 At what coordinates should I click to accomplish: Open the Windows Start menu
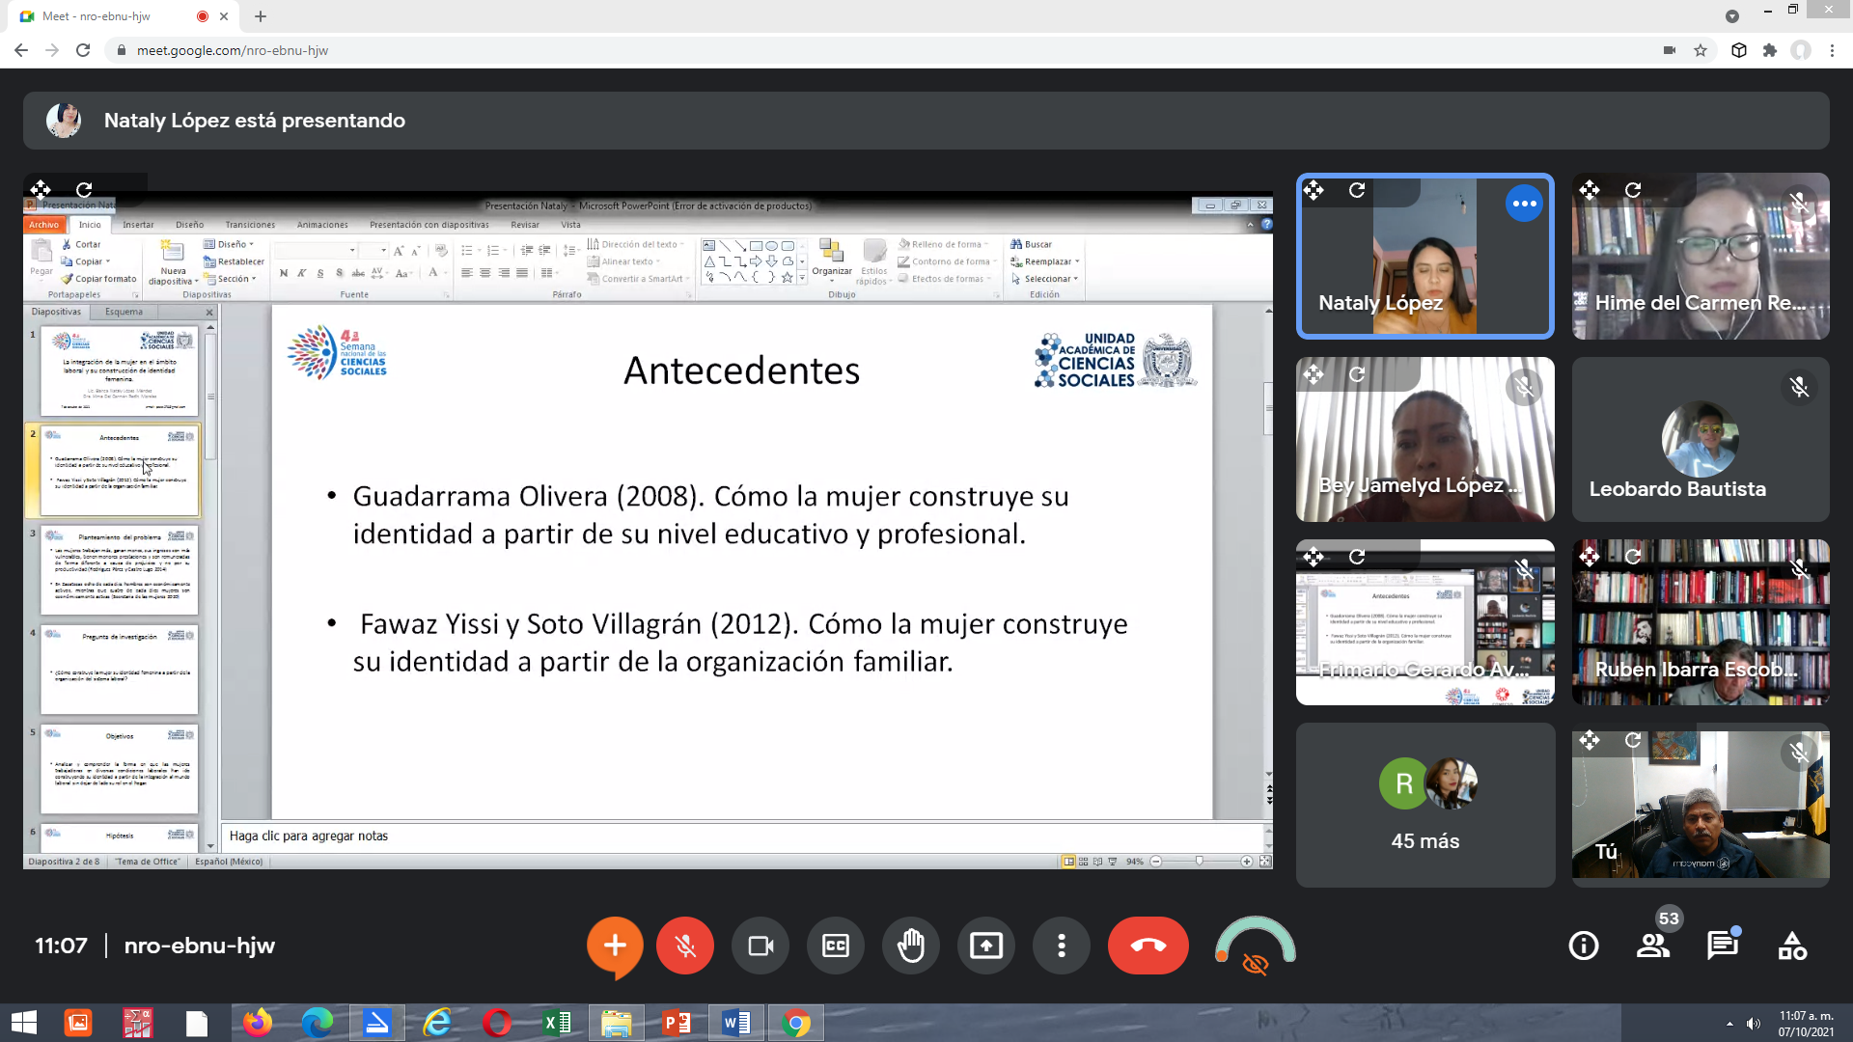click(x=23, y=1023)
